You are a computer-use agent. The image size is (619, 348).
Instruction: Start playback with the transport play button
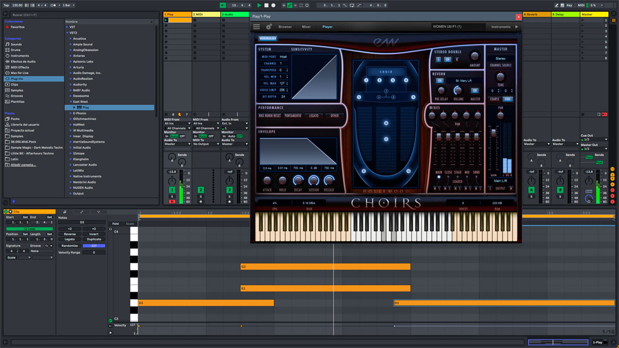[x=260, y=5]
